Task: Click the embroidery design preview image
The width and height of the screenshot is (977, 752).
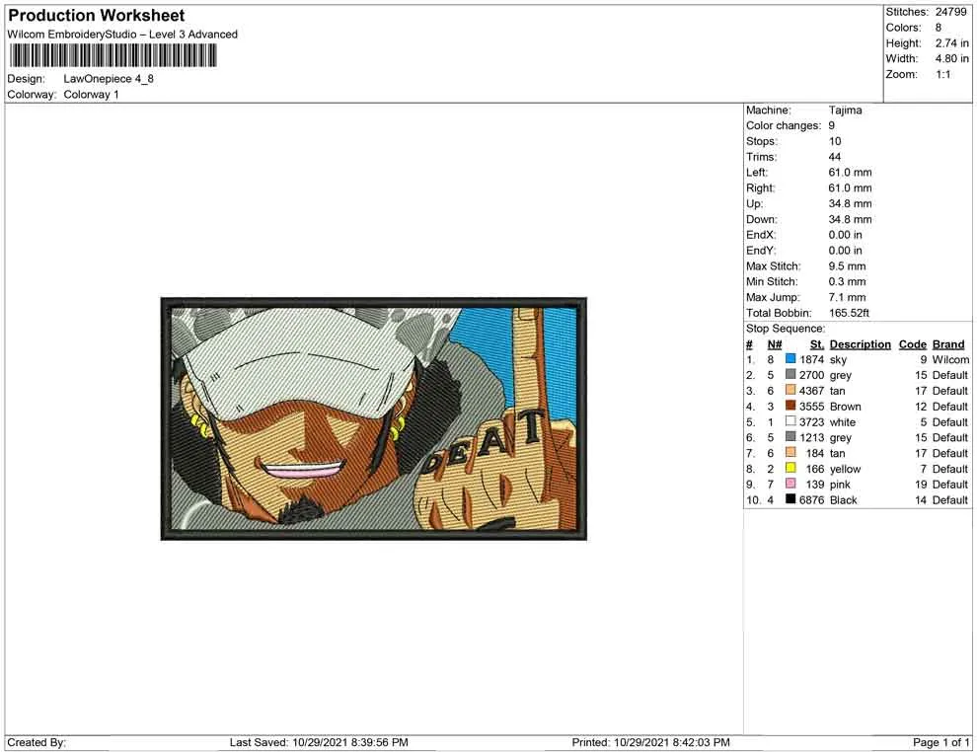Action: point(374,418)
